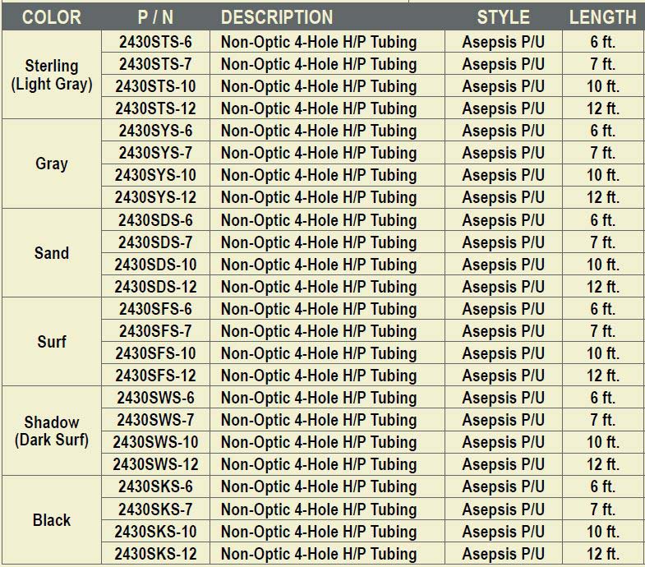Click the description text in the 2430SKS-12 row
This screenshot has height=567, width=645.
[319, 554]
